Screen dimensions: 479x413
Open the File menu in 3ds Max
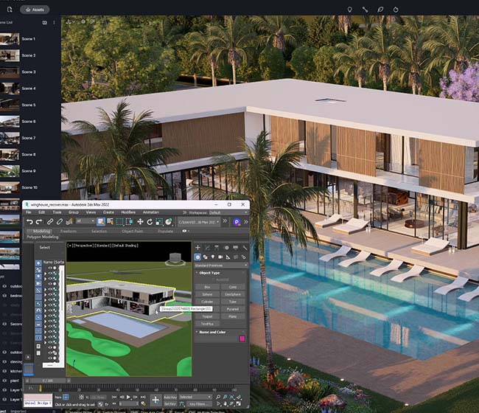click(29, 212)
